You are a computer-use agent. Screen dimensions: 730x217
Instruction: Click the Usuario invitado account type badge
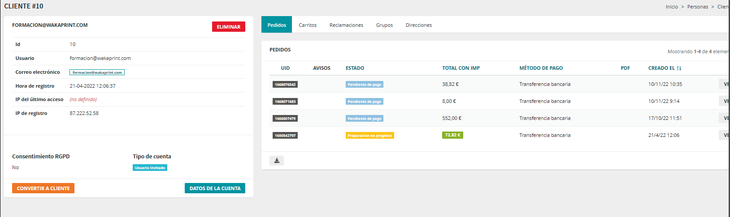click(150, 168)
